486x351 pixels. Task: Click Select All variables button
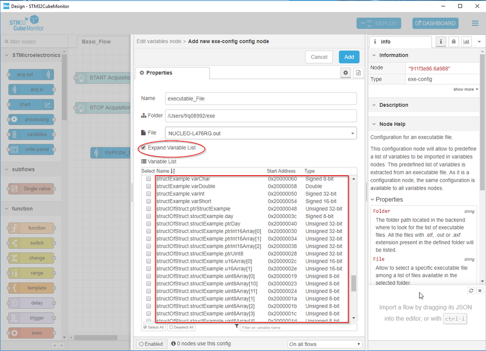click(x=153, y=327)
